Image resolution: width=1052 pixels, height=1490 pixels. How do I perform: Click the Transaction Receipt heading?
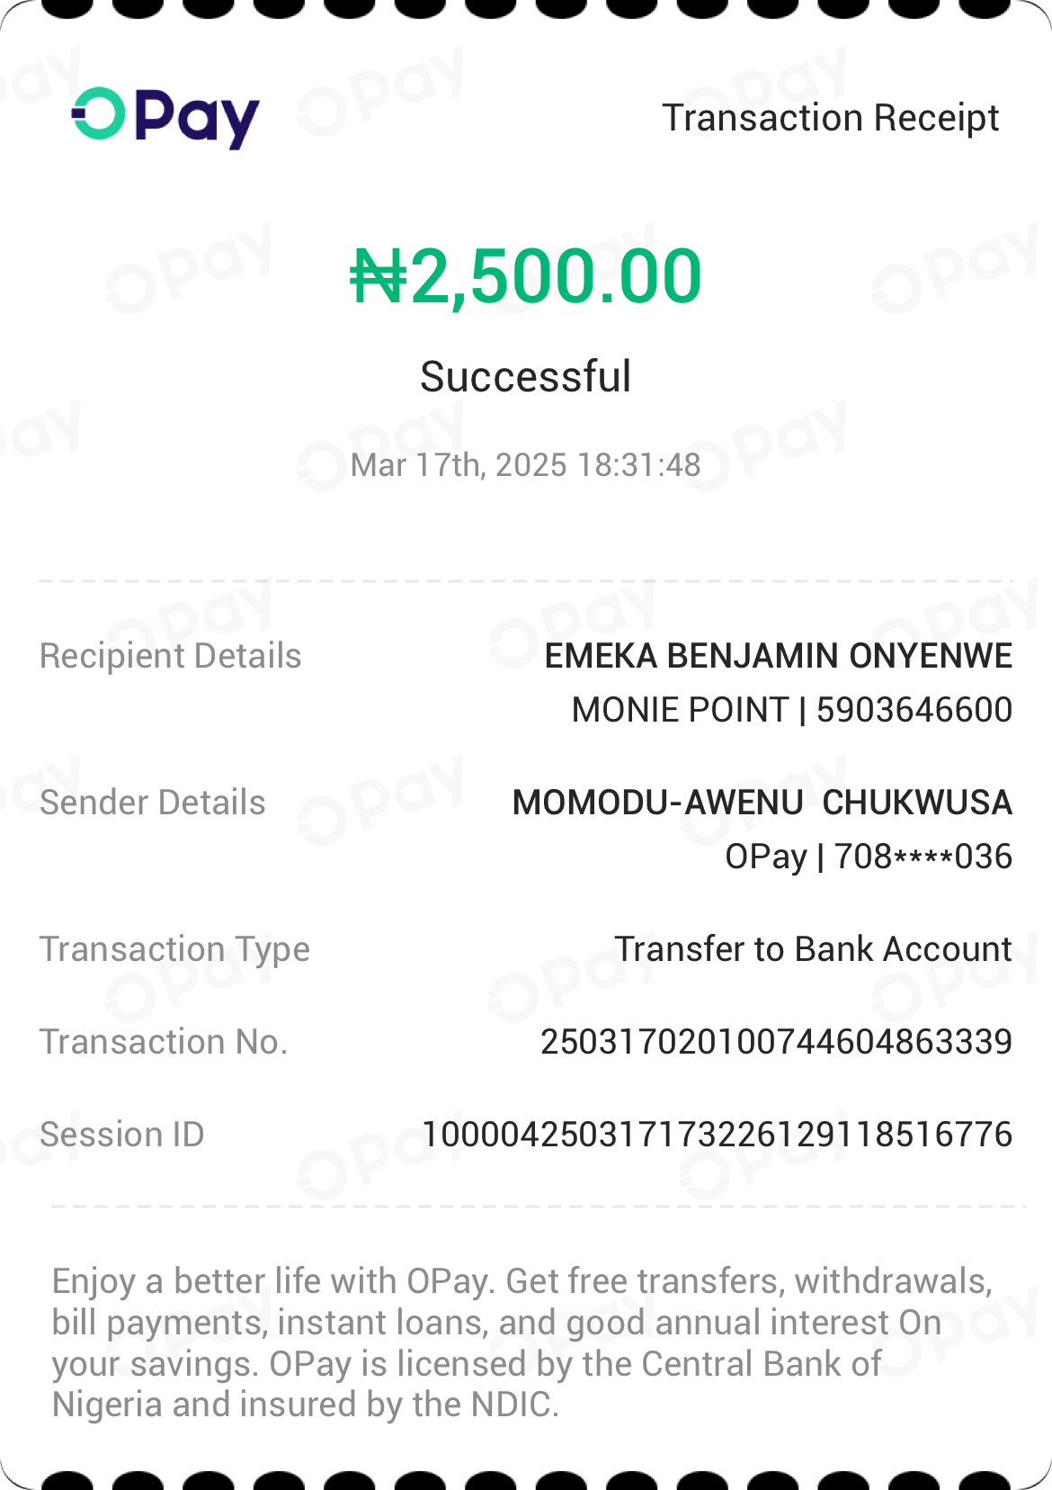[x=830, y=118]
